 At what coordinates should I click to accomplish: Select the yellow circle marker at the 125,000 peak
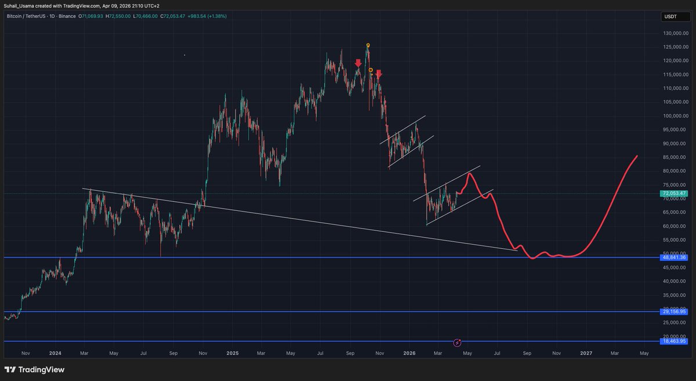[368, 44]
